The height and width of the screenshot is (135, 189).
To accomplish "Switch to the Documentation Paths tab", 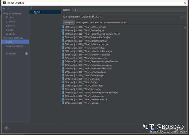I will coord(115,22).
